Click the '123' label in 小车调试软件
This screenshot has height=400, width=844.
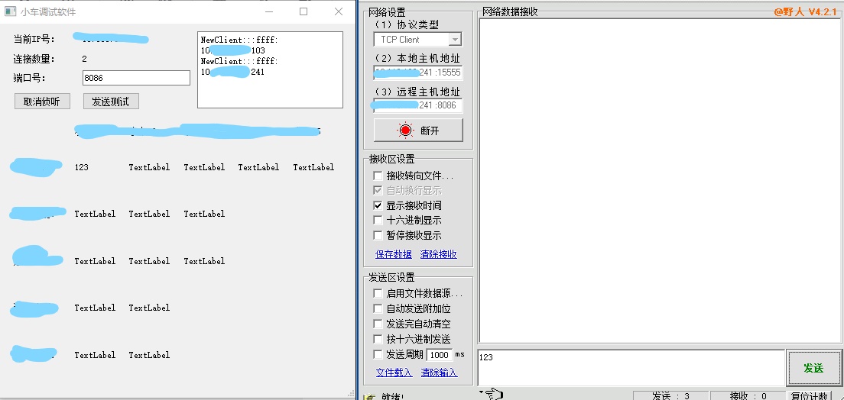[x=82, y=167]
